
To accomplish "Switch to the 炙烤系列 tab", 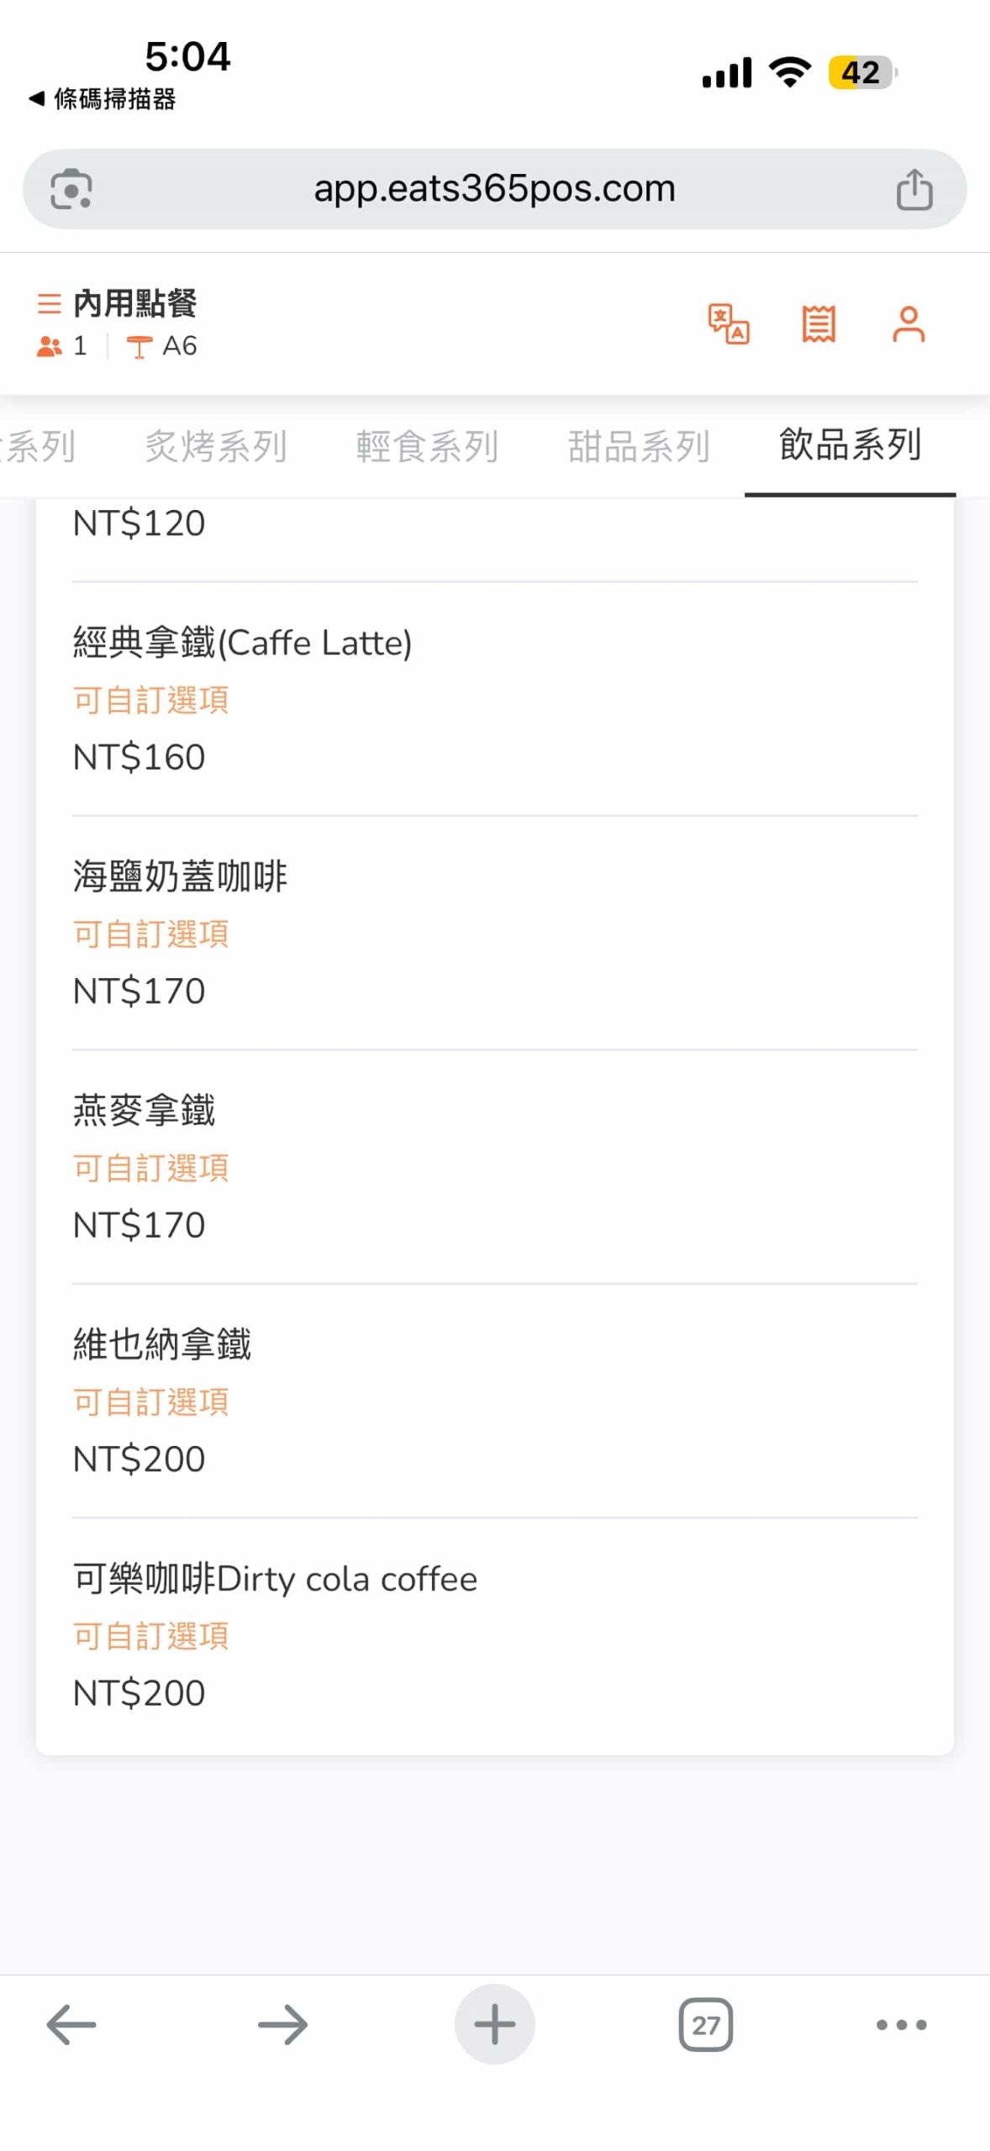I will click(216, 446).
